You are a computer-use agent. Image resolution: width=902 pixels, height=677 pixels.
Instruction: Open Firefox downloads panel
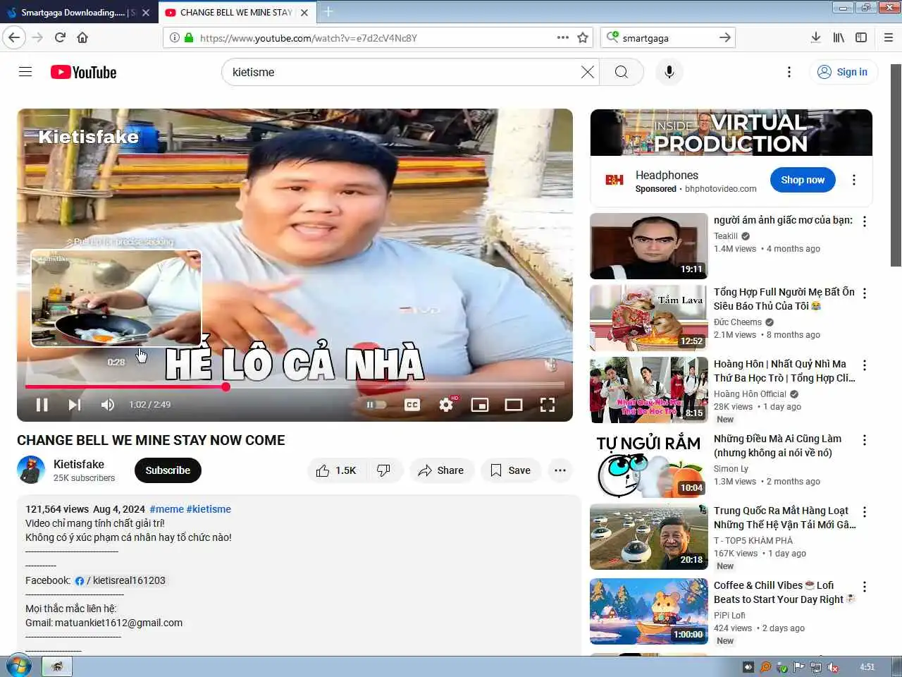(x=815, y=37)
